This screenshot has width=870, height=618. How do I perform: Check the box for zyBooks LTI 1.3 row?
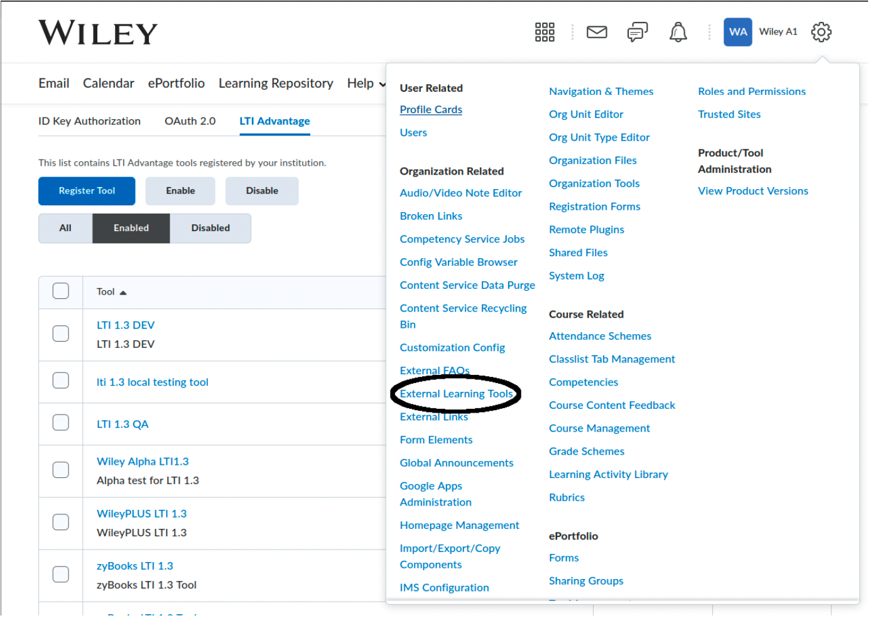61,574
